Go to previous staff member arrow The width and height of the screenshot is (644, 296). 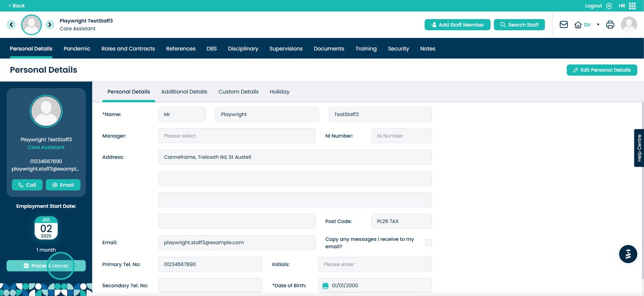click(11, 24)
